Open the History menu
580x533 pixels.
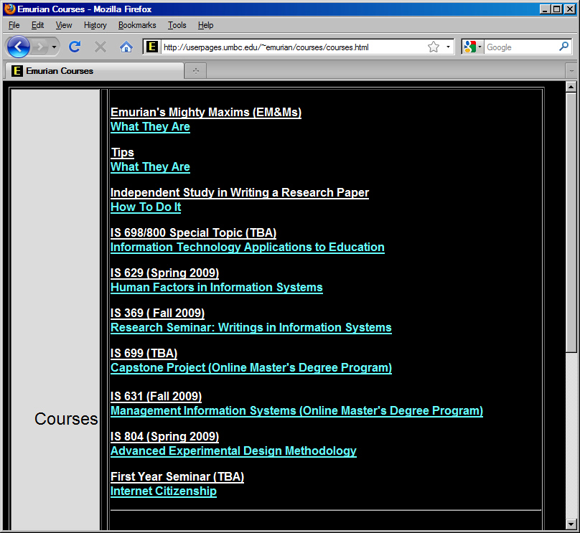(x=95, y=25)
